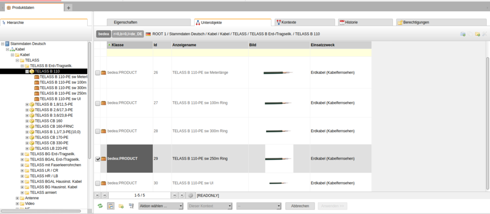Collapse the TELASS B 110 tree node

(x=27, y=71)
